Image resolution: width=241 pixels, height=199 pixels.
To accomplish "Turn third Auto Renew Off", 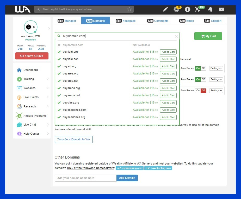I will coord(203,91).
